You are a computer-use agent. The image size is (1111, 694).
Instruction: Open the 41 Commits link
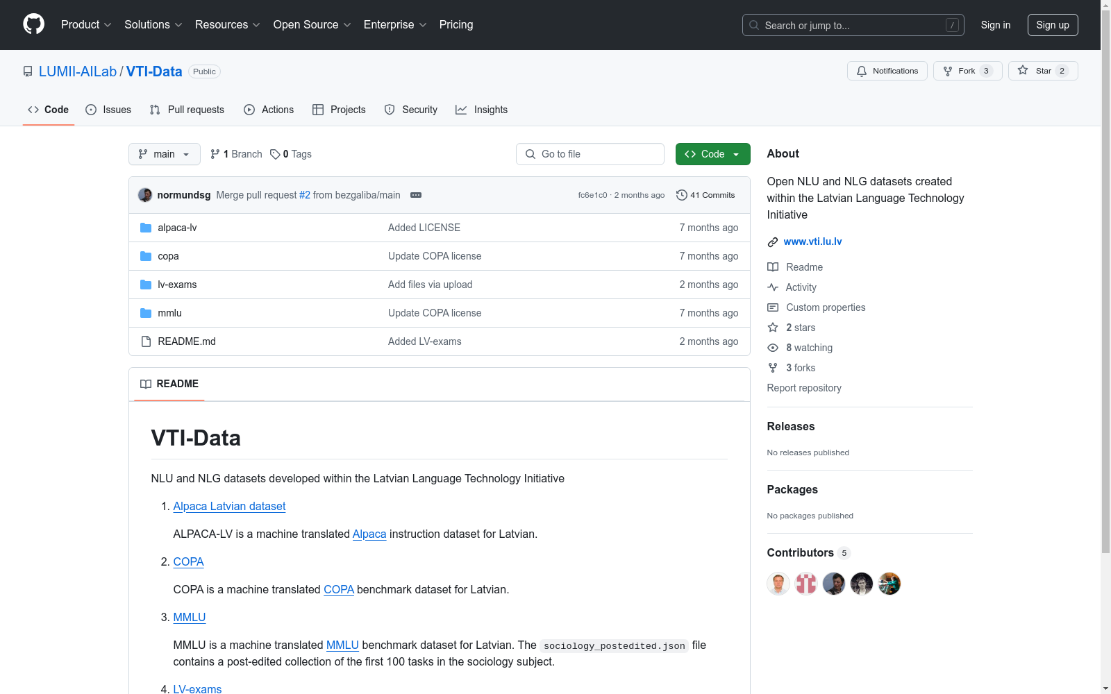pyautogui.click(x=705, y=195)
